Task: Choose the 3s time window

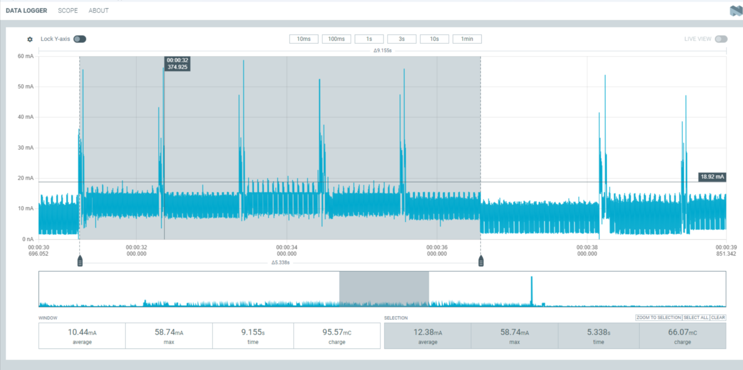Action: [x=402, y=39]
